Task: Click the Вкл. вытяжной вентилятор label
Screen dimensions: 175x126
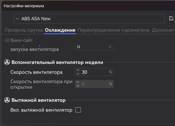Action: click(x=41, y=110)
